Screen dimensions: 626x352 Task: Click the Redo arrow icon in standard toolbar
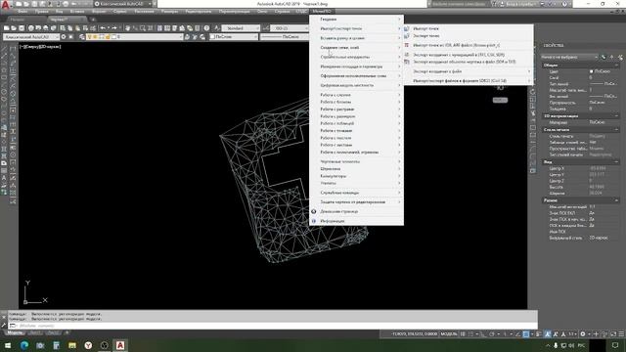pyautogui.click(x=114, y=28)
